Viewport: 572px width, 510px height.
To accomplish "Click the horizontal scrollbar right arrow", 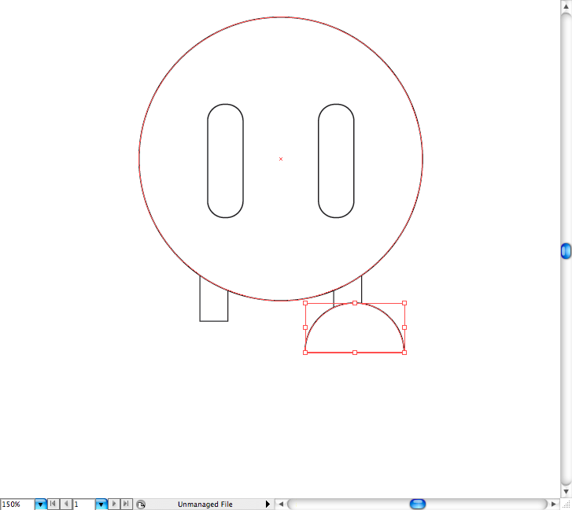I will [554, 504].
